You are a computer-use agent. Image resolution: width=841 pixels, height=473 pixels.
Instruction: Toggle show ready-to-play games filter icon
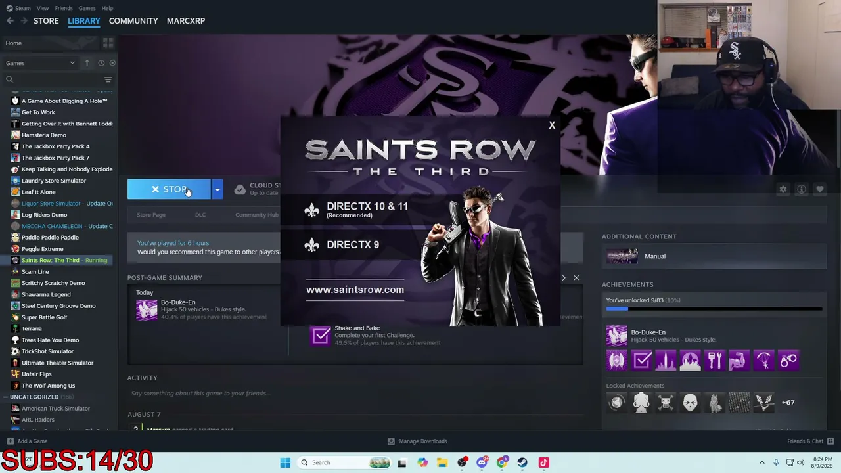[112, 63]
